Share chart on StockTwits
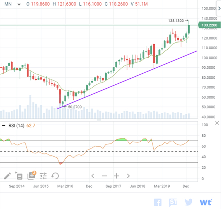This screenshot has height=209, width=221. [173, 202]
